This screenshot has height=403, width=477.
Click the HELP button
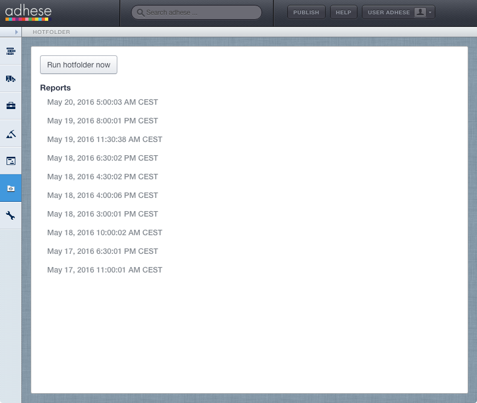(343, 13)
